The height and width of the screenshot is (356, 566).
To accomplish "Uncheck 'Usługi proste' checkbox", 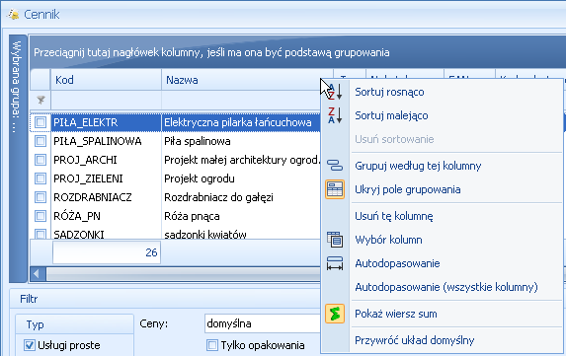I will 30,345.
